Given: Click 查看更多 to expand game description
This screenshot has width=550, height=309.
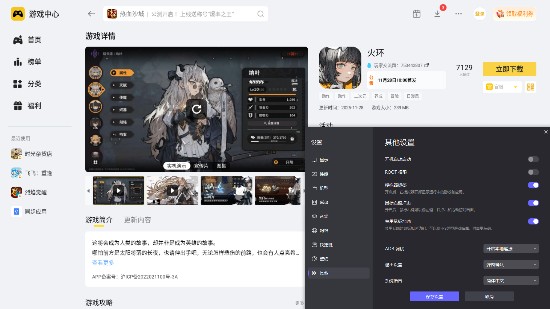Looking at the screenshot, I should click(103, 263).
